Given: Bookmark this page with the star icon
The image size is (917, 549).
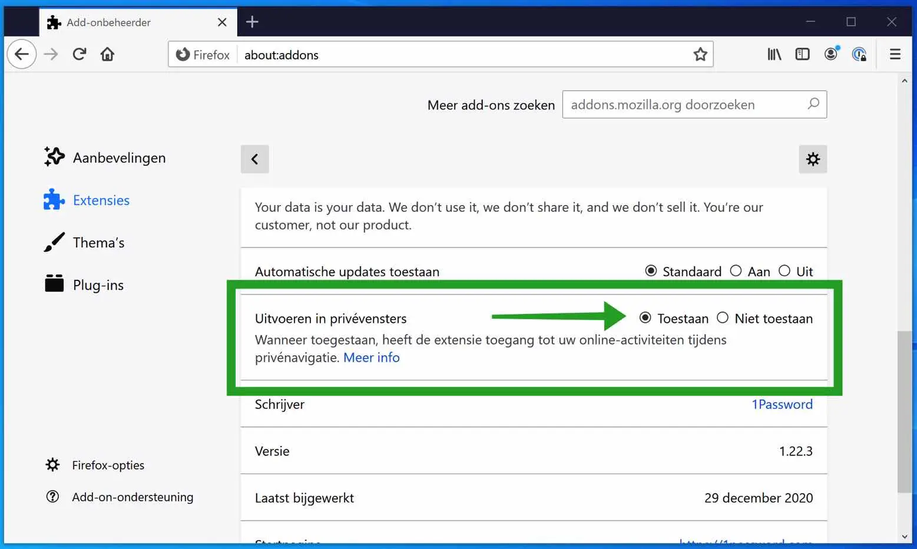Looking at the screenshot, I should click(700, 54).
